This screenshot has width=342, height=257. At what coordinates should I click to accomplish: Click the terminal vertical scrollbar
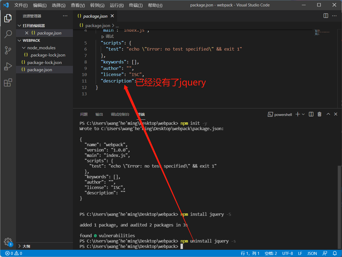click(x=339, y=207)
